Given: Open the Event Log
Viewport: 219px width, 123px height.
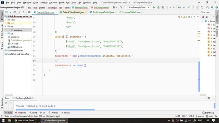Looking at the screenshot, I should 208,113.
